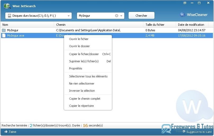Sort by Date de modification column header
214x136 pixels.
192,25
